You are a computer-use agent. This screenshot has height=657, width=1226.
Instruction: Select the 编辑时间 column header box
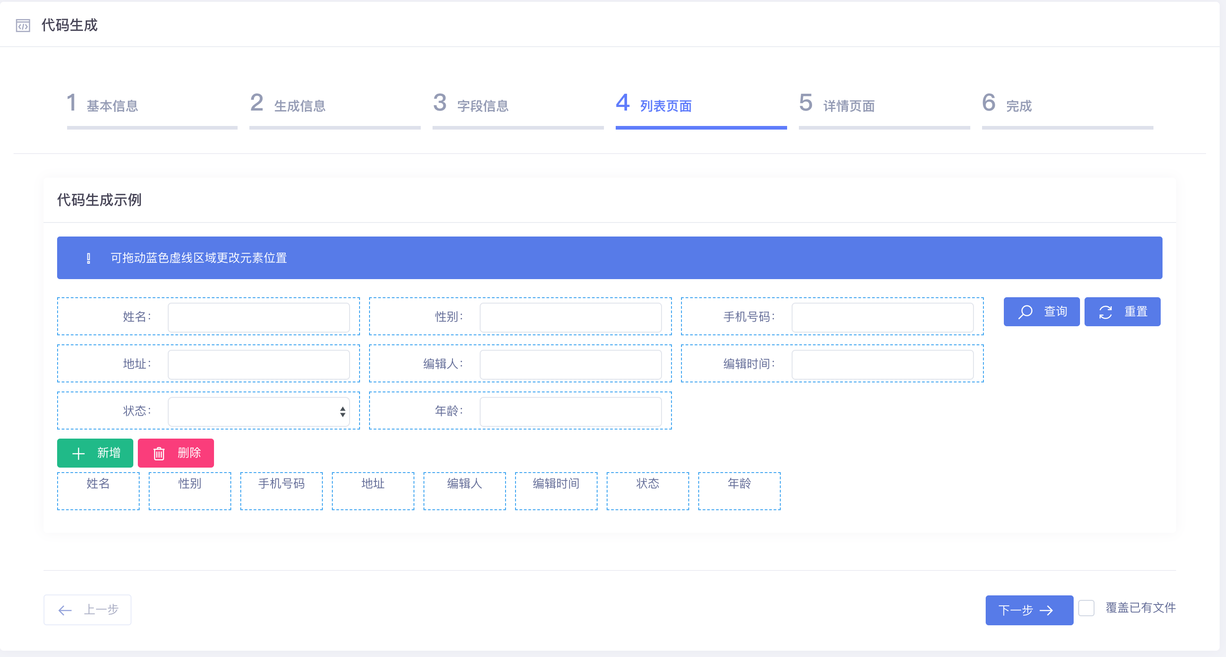tap(556, 491)
